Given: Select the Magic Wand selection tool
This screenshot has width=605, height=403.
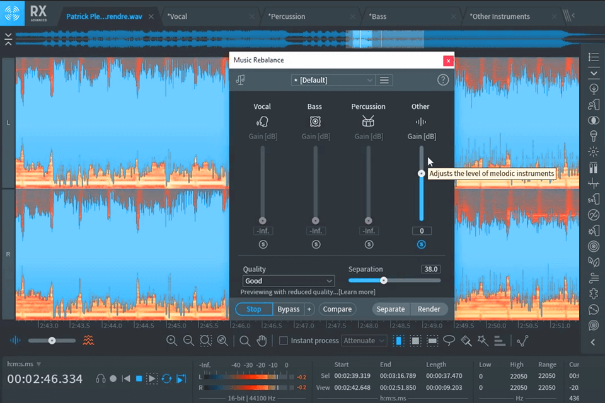Looking at the screenshot, I should coord(482,340).
